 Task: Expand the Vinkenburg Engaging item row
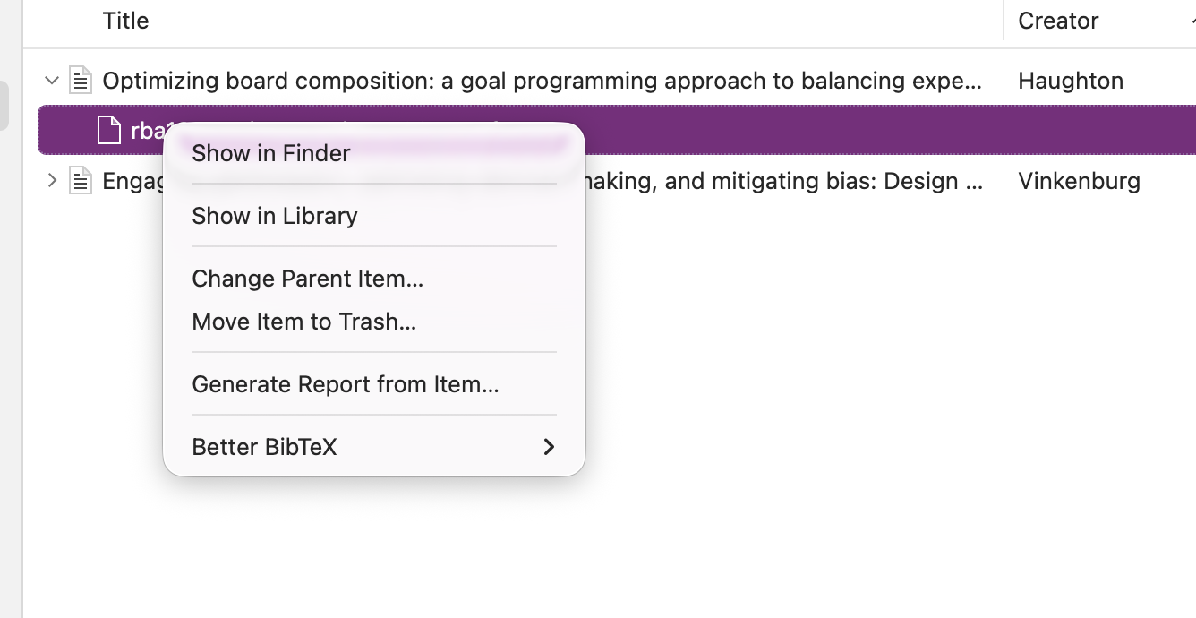pos(52,181)
